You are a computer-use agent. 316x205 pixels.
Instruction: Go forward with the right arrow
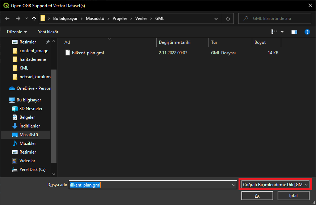click(x=18, y=18)
